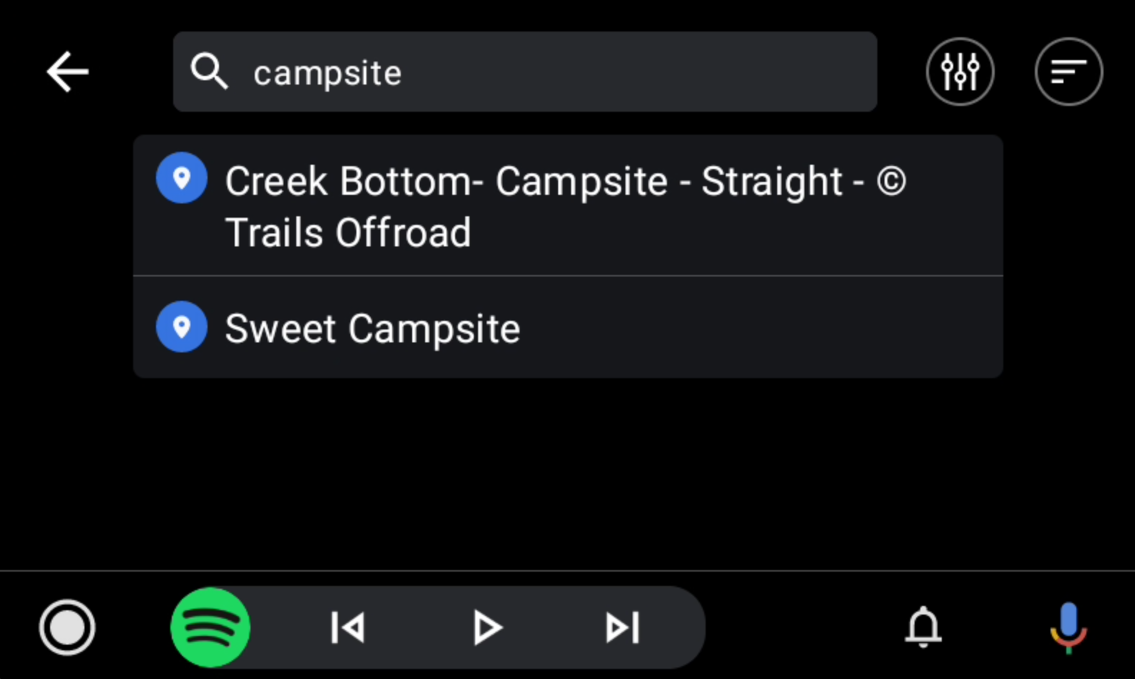This screenshot has width=1135, height=679.
Task: Click the word 'Straight' in first result
Action: (771, 181)
